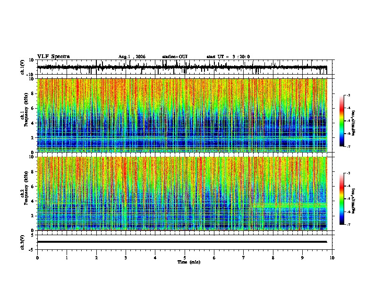
Task: Click the "5" tick on ch.3(V) axis
Action: coord(33,235)
